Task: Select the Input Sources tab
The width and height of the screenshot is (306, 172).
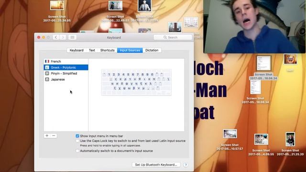Action: pos(130,50)
